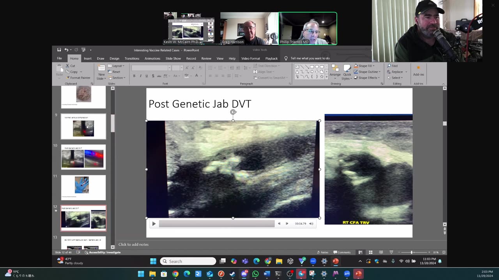Viewport: 499px width, 280px height.
Task: Toggle Bold formatting in Font group
Action: tap(134, 76)
